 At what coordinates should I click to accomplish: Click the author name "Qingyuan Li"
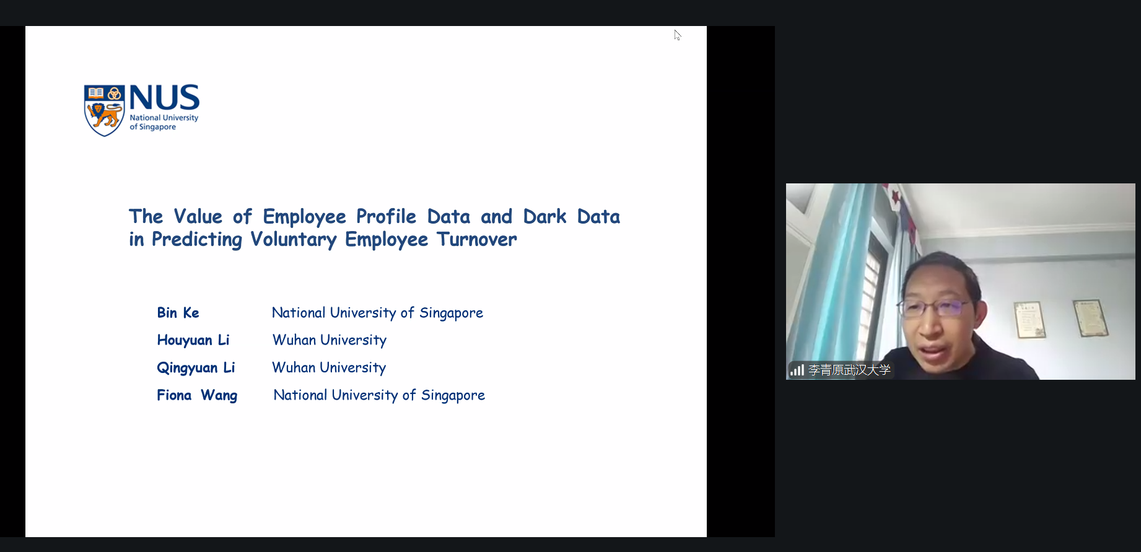[196, 368]
